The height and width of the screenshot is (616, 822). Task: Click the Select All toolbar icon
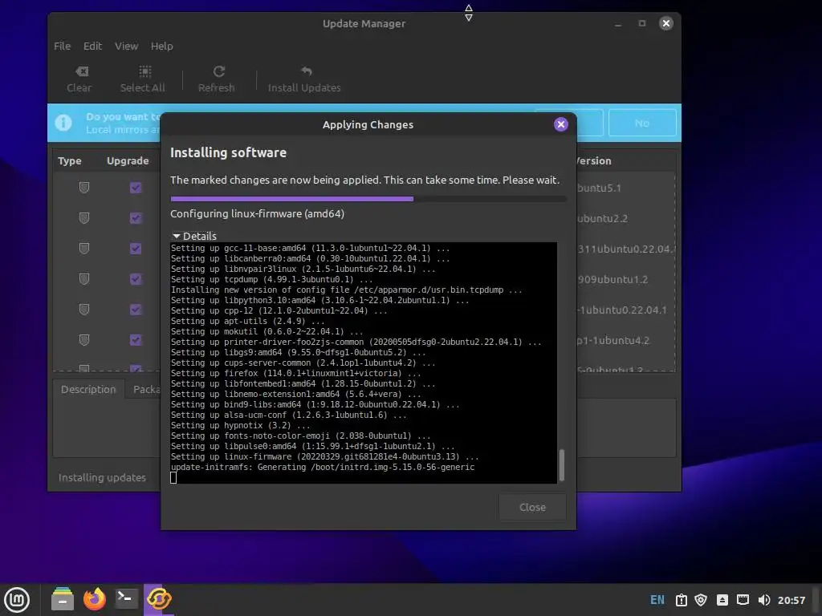tap(144, 71)
